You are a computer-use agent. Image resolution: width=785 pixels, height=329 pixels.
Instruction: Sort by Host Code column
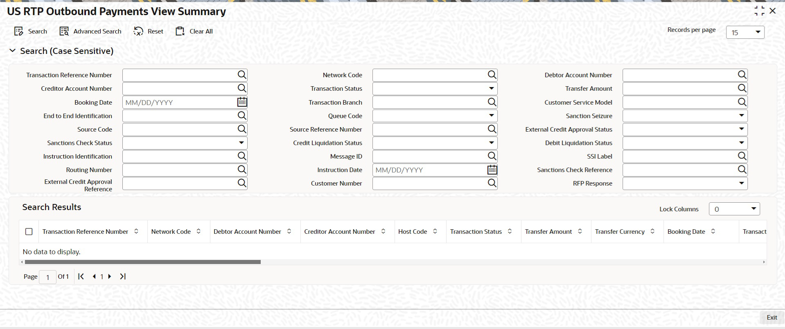point(435,231)
